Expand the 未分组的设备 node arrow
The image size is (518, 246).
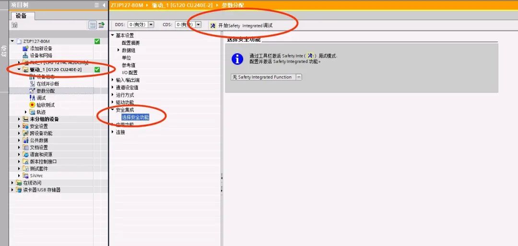point(19,119)
